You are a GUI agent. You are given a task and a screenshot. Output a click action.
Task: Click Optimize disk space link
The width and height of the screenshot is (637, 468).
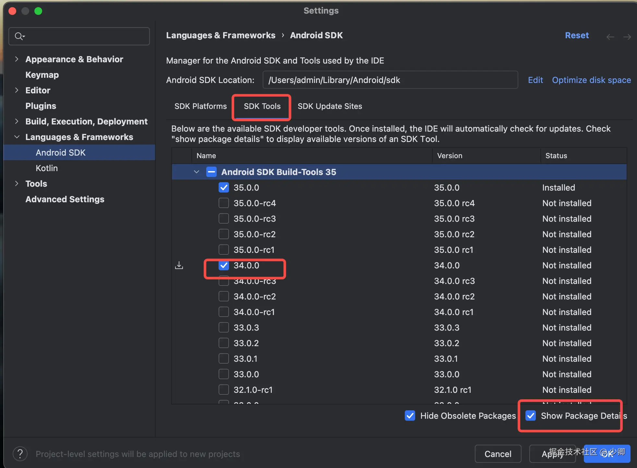click(591, 80)
